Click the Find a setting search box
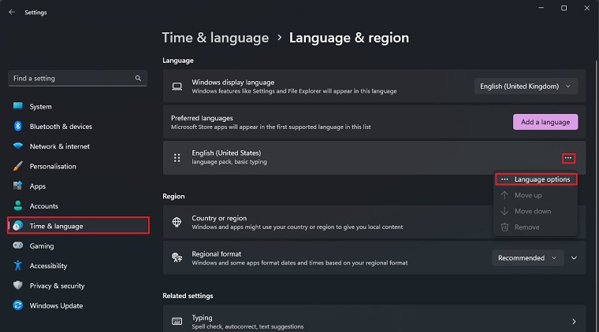599x332 pixels. (77, 78)
